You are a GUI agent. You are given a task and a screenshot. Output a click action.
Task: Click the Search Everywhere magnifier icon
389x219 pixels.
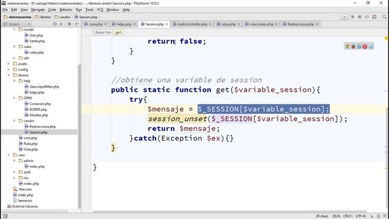click(x=384, y=17)
